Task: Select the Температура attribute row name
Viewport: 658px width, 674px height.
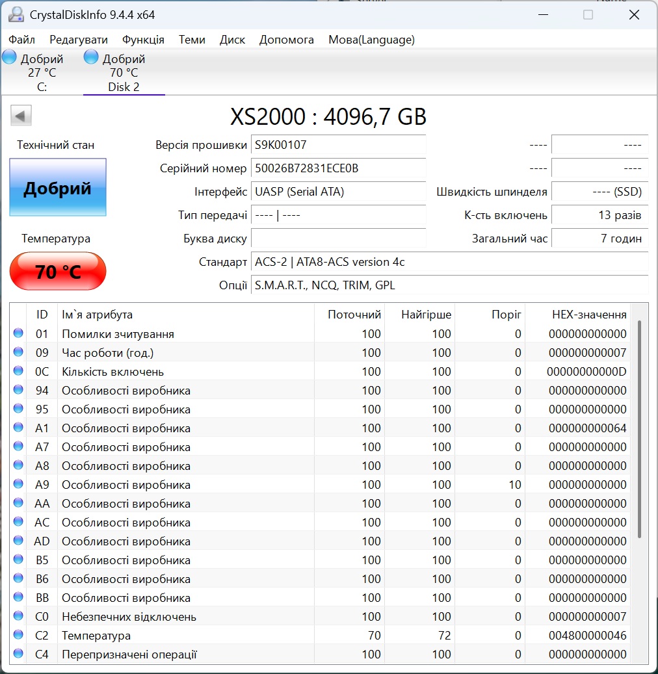Action: (96, 635)
